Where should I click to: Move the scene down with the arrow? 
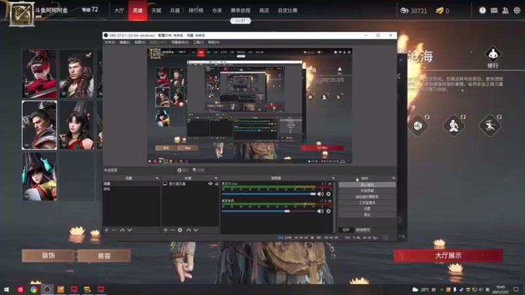129,230
